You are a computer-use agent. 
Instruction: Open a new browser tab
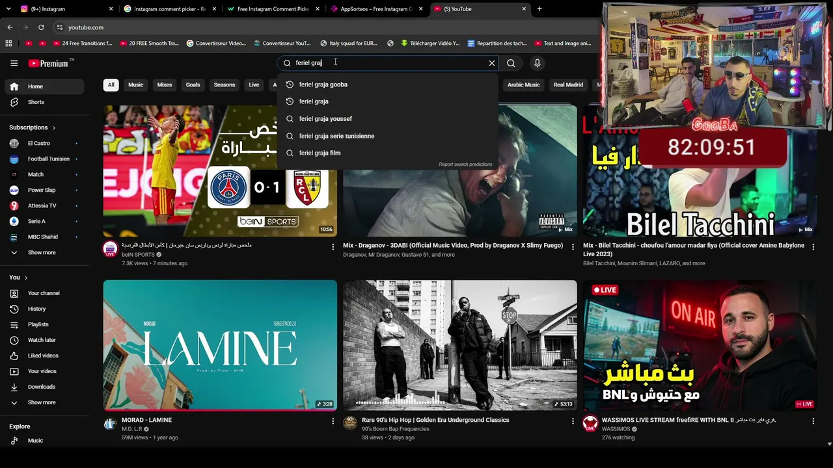[539, 9]
